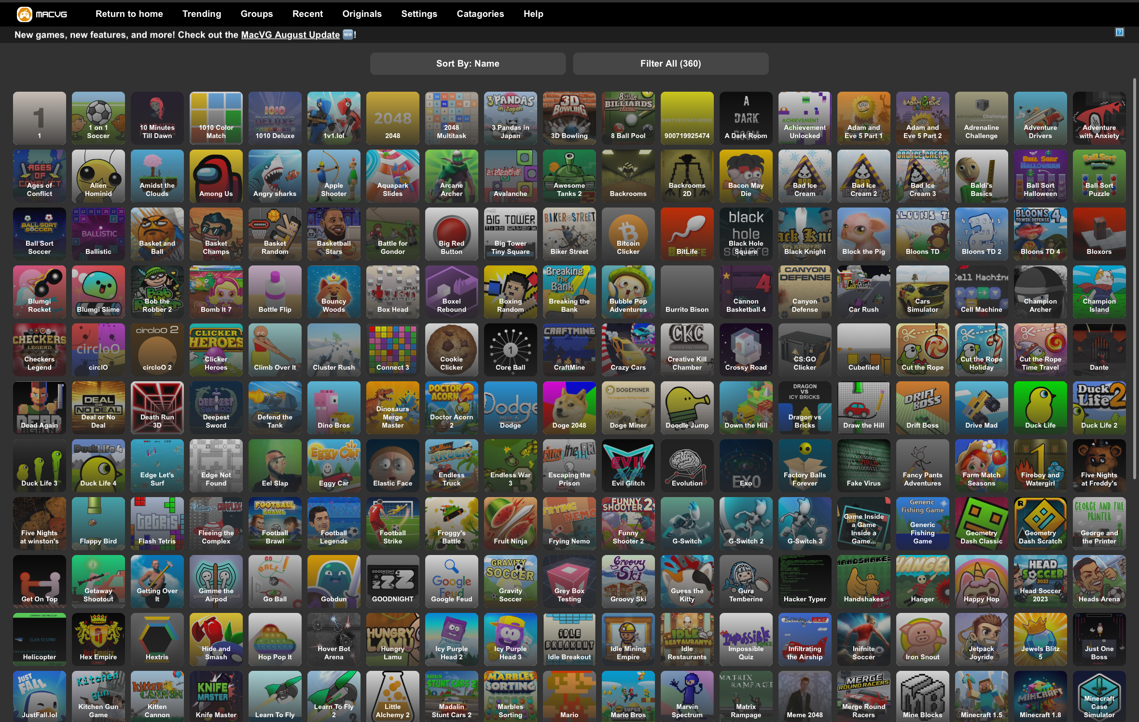Open Geometry Dash Classic tile

pyautogui.click(x=982, y=524)
